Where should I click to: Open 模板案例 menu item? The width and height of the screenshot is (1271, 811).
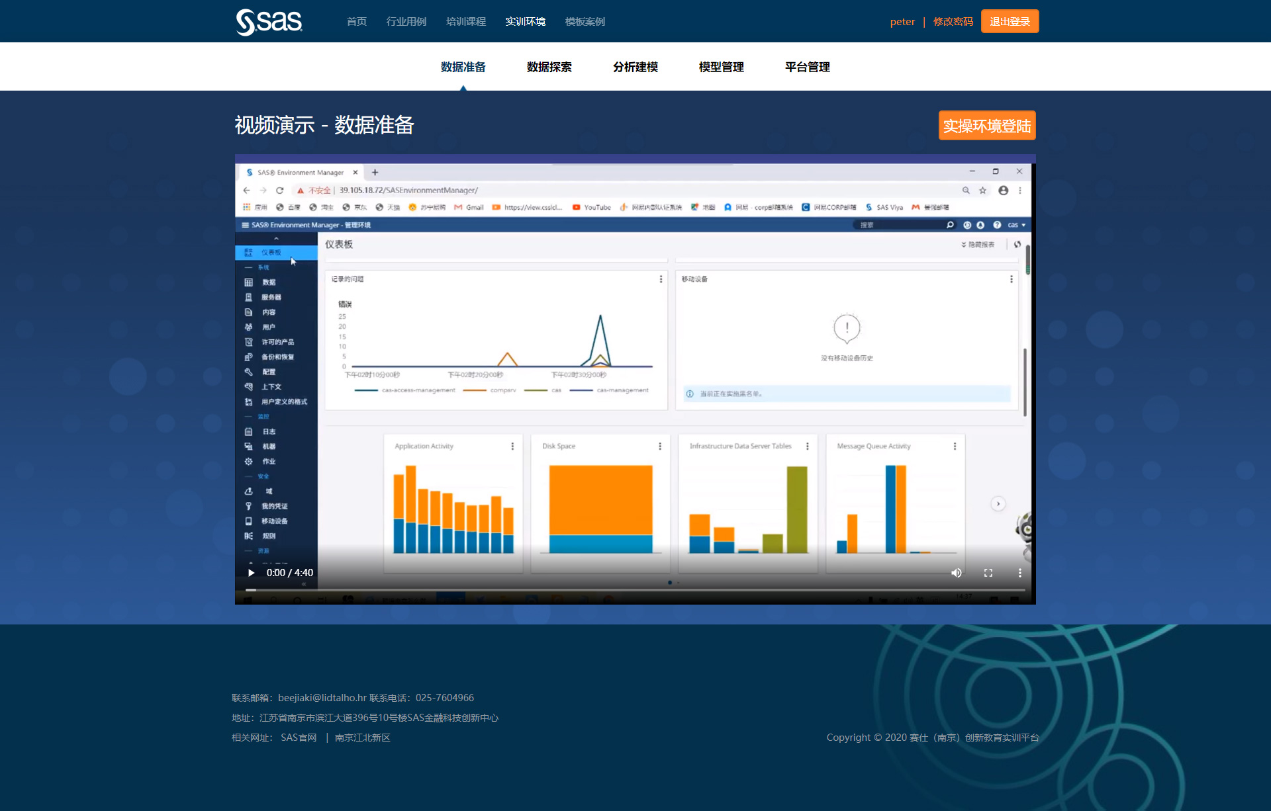click(x=585, y=22)
